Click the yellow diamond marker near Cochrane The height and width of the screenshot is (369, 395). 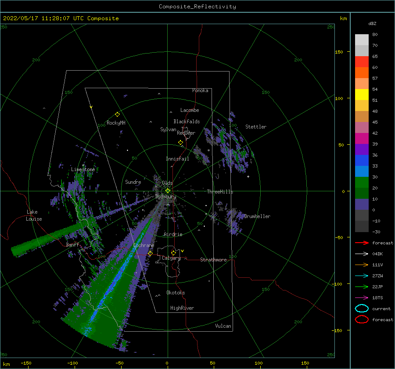(150, 253)
